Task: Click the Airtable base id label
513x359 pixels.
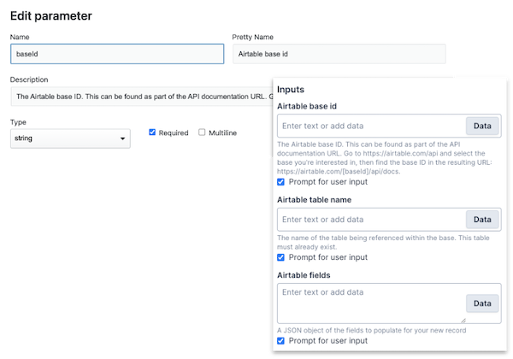Action: coord(307,106)
